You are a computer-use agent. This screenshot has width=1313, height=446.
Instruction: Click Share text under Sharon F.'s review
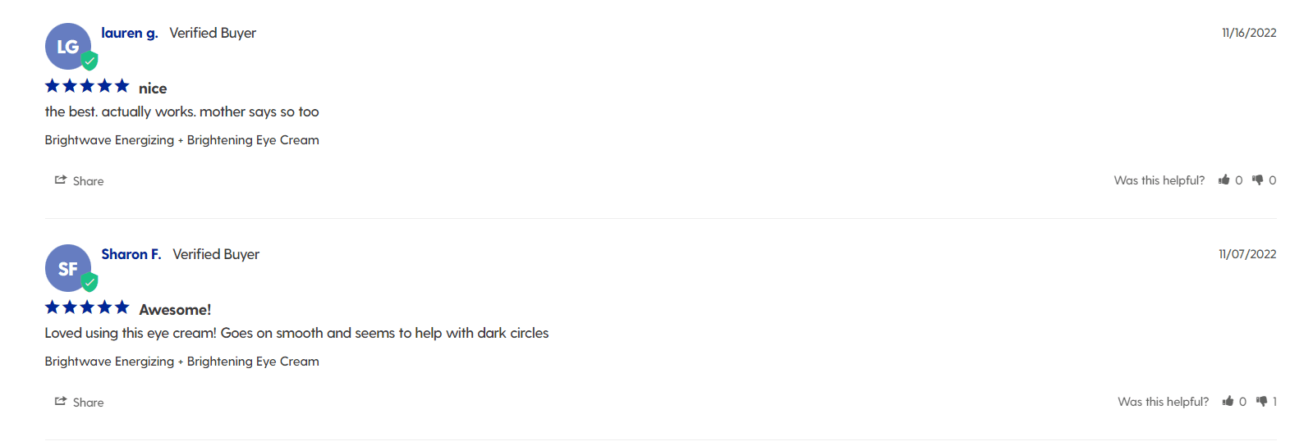coord(88,403)
